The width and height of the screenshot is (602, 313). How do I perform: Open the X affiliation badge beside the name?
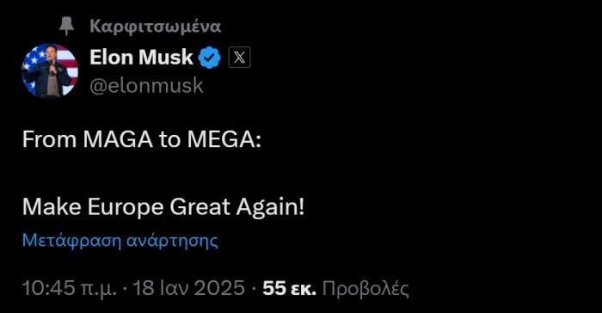(x=240, y=58)
